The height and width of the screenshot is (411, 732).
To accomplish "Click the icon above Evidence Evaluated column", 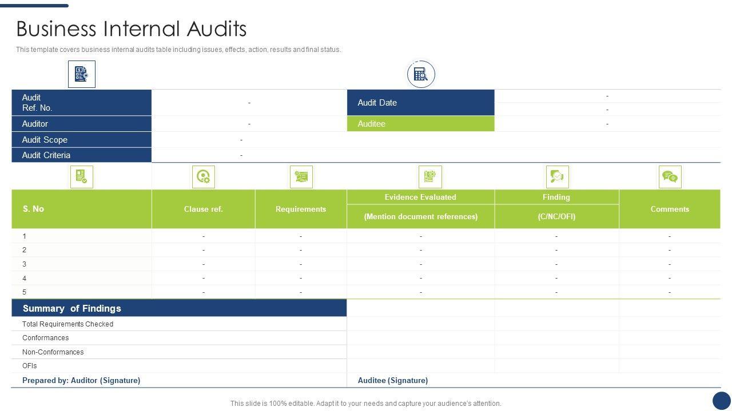I will click(x=430, y=177).
